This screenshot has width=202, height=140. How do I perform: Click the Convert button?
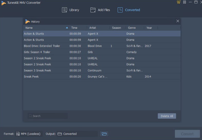point(187,134)
